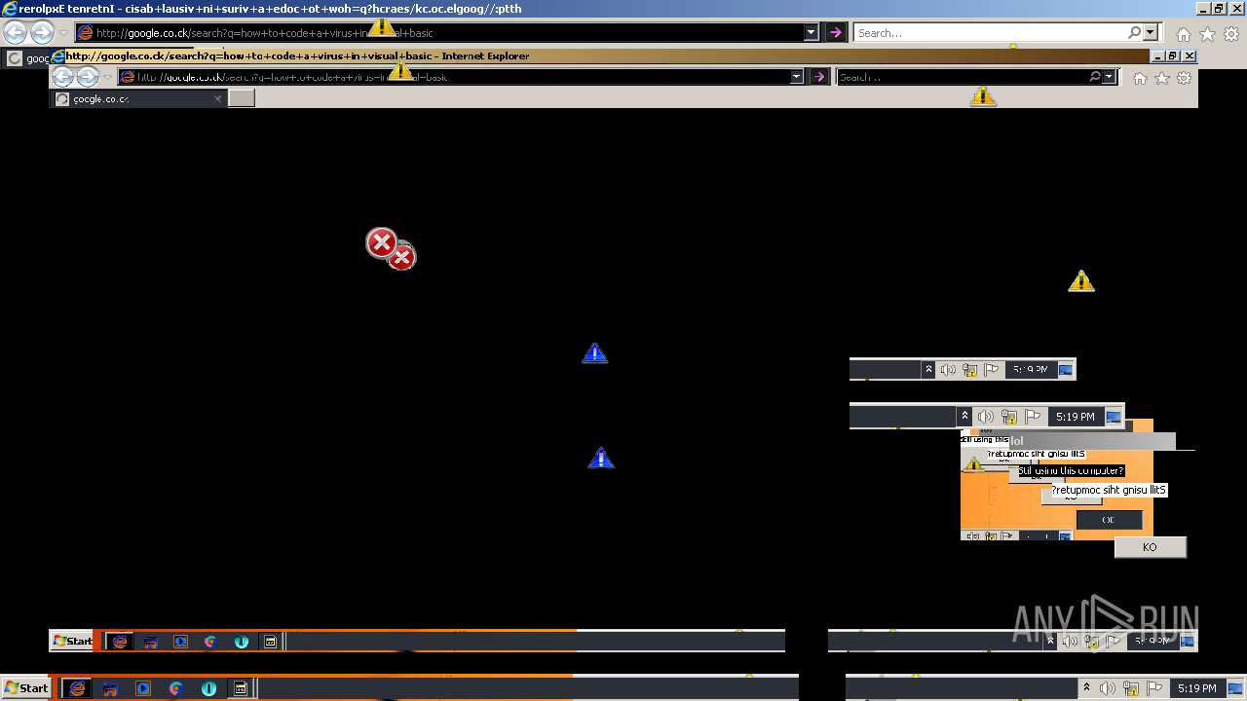Click the magnifier in the nested inner search box
Image resolution: width=1247 pixels, height=701 pixels.
pyautogui.click(x=1095, y=77)
